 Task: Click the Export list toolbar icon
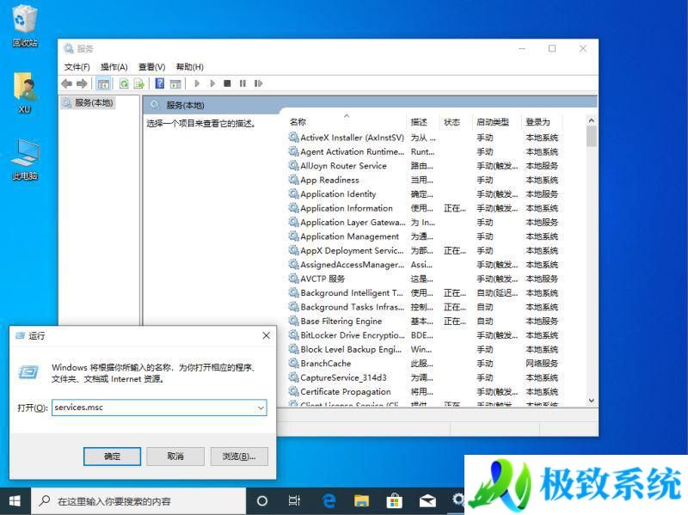[x=139, y=83]
